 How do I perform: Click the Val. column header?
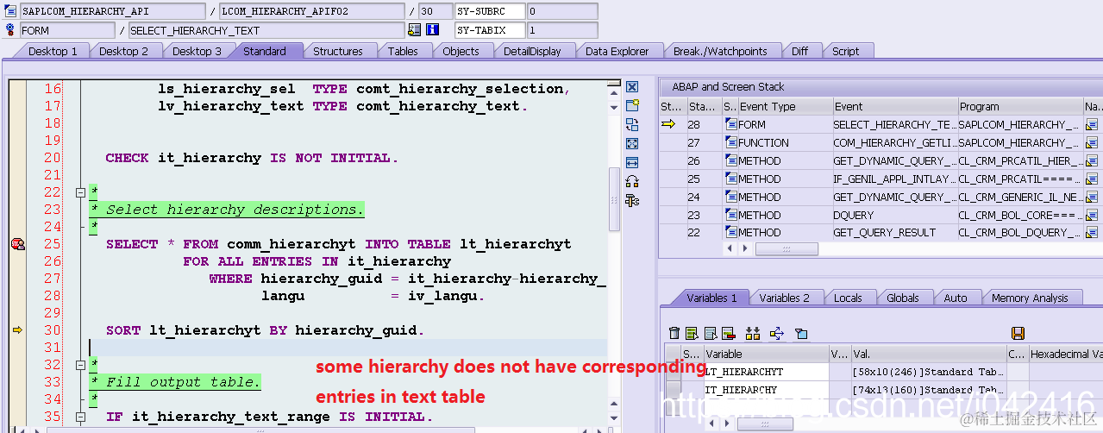[928, 354]
